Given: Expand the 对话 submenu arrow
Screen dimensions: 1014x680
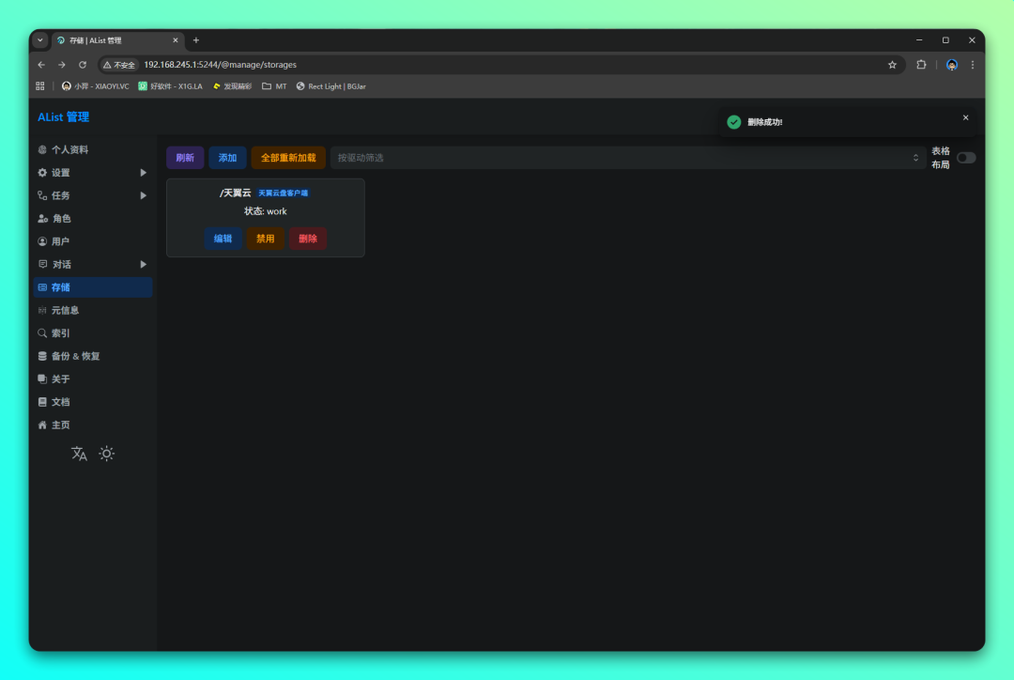Looking at the screenshot, I should 144,265.
